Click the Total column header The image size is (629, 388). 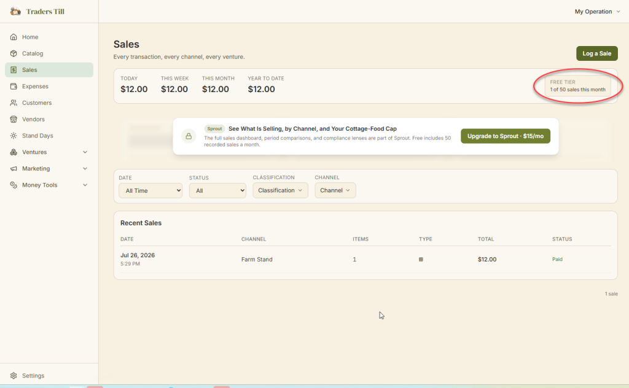pyautogui.click(x=486, y=239)
